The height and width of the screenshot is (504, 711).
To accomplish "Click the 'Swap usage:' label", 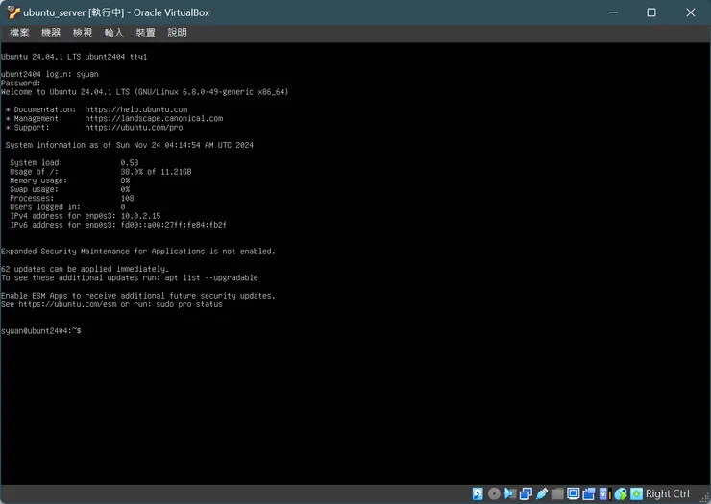I will coord(34,189).
